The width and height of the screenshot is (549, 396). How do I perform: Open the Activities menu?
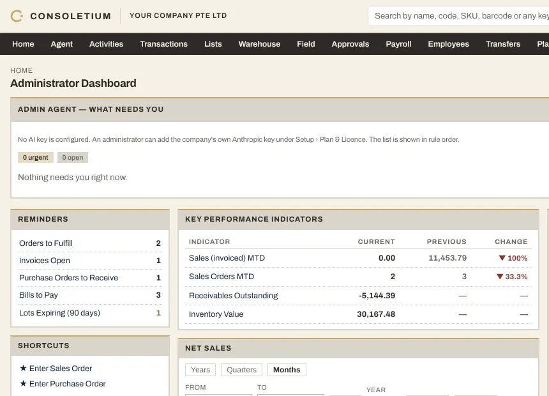coord(106,44)
